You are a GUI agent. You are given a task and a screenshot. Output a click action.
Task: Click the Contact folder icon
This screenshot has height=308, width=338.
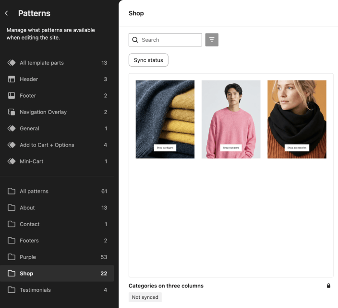pos(12,224)
